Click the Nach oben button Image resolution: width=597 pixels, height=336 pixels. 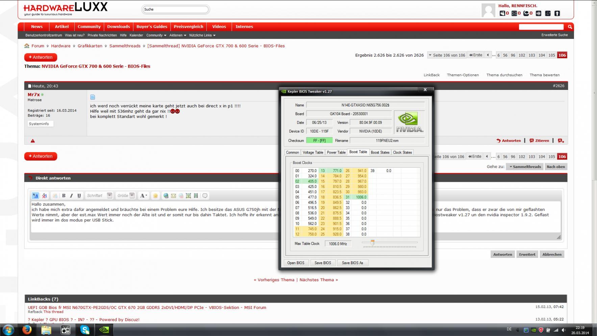(x=555, y=167)
